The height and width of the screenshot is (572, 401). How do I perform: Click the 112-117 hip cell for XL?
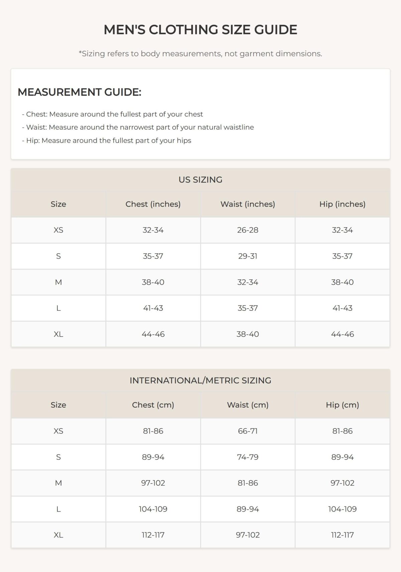point(343,535)
